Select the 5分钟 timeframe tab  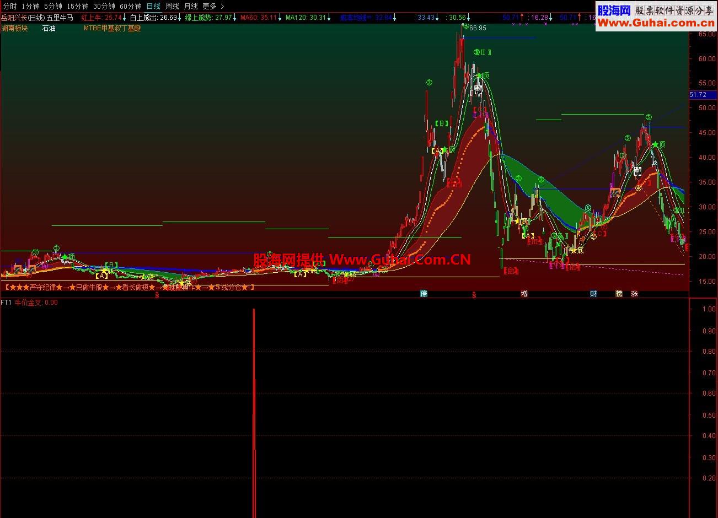point(53,6)
